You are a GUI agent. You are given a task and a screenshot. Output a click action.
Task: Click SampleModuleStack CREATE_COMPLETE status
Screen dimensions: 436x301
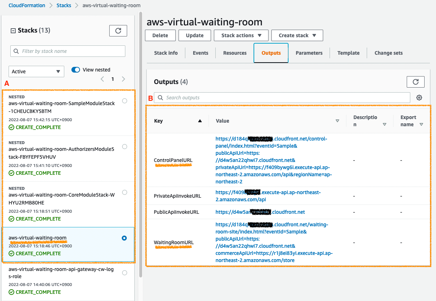pos(35,127)
